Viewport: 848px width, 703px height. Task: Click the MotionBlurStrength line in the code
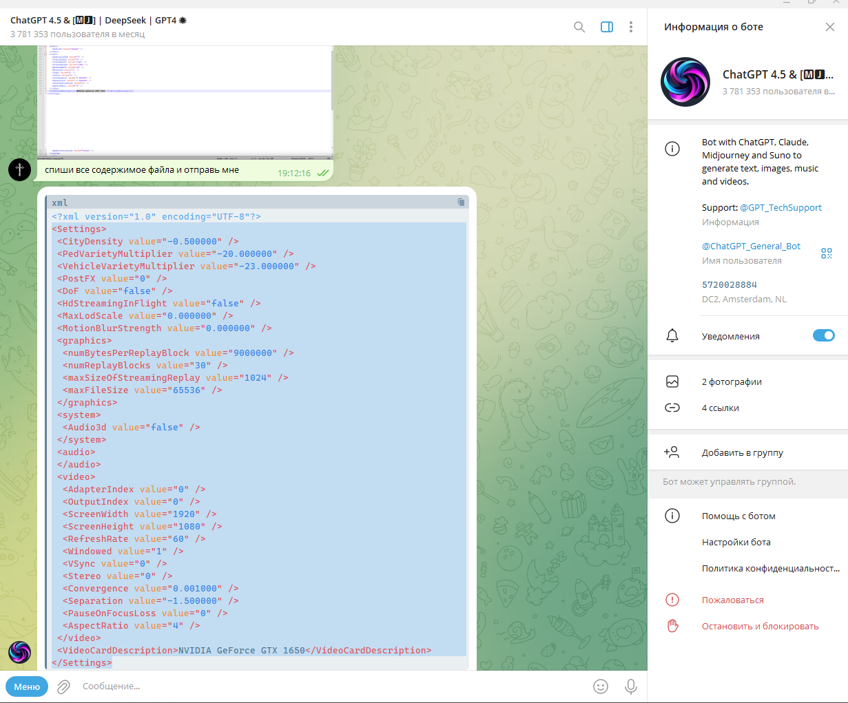tap(165, 328)
